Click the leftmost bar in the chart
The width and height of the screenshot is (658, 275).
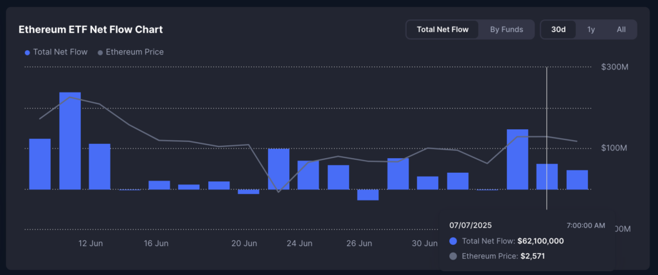pyautogui.click(x=40, y=164)
